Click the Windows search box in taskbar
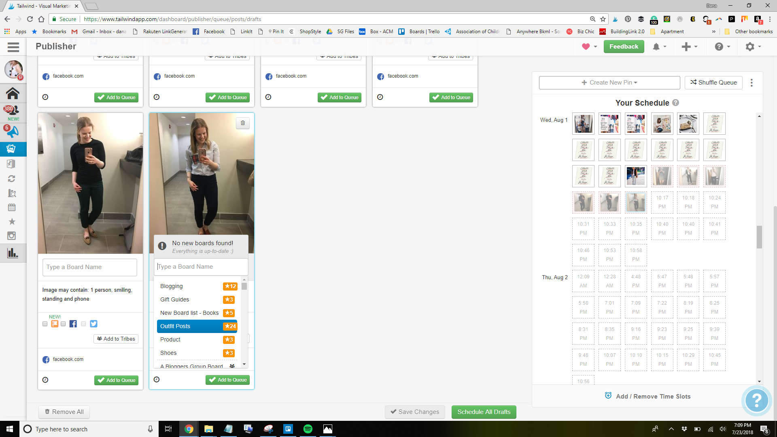Viewport: 777px width, 437px height. (88, 429)
